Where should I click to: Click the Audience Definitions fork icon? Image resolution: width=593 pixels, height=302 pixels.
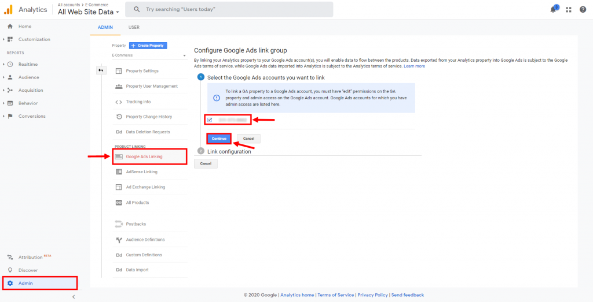119,240
